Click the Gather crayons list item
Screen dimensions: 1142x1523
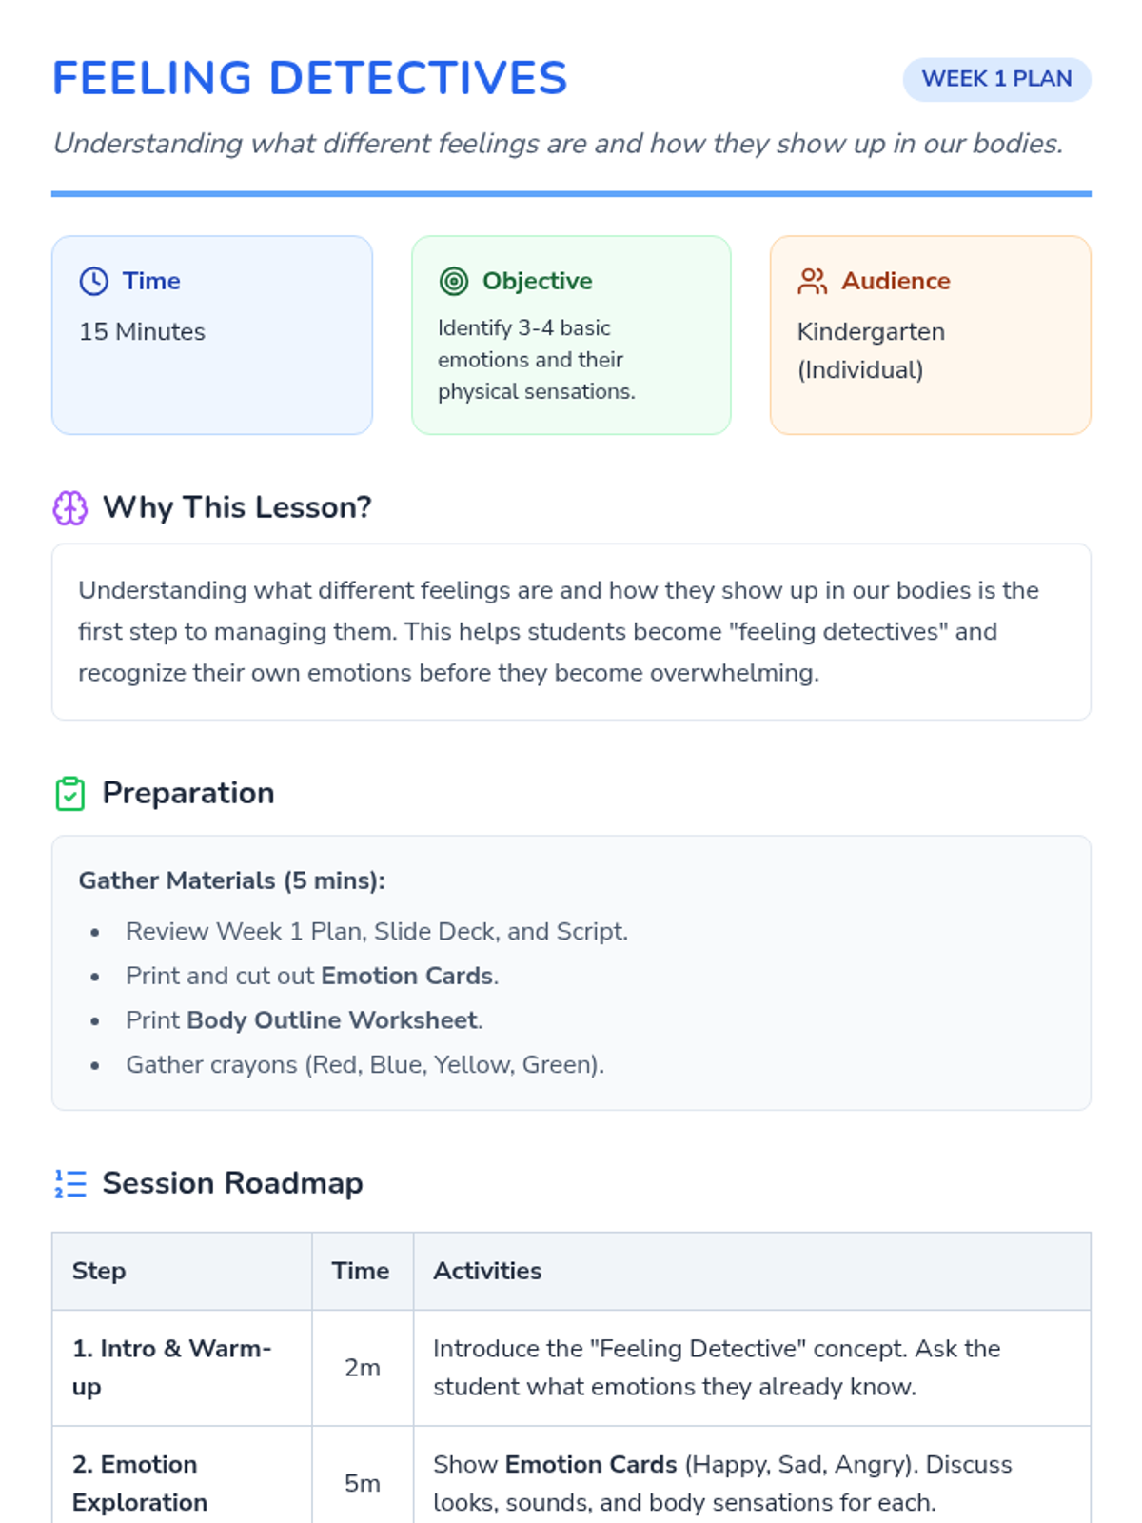click(x=365, y=1064)
